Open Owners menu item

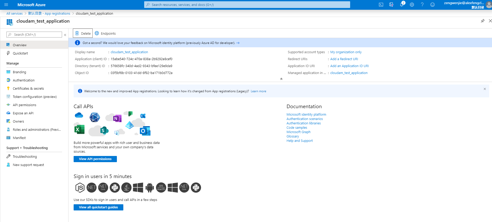(x=34, y=122)
